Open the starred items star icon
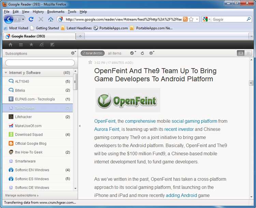The height and width of the screenshot is (208, 256). pyautogui.click(x=31, y=44)
